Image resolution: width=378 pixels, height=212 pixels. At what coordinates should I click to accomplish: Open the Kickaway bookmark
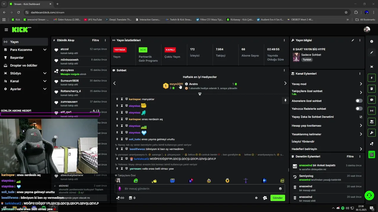pos(240,20)
